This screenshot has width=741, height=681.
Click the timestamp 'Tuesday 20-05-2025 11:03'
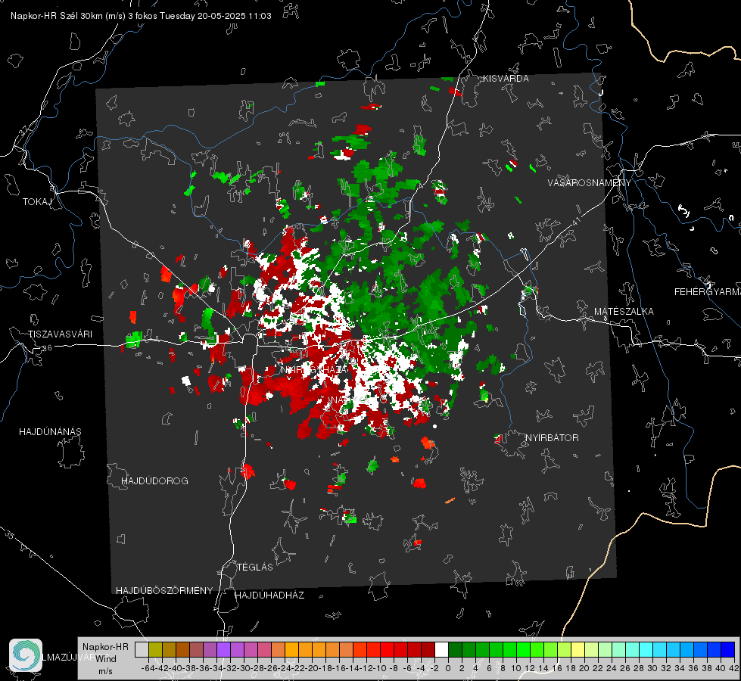[x=216, y=16]
